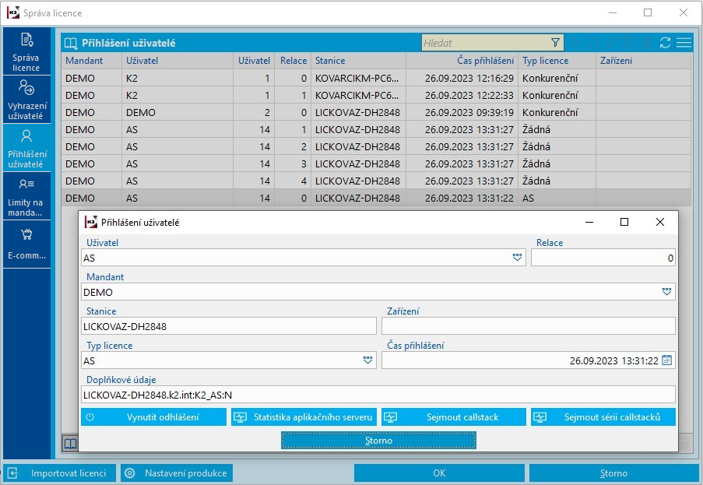703x485 pixels.
Task: Expand the Typ licence dropdown
Action: (x=367, y=360)
